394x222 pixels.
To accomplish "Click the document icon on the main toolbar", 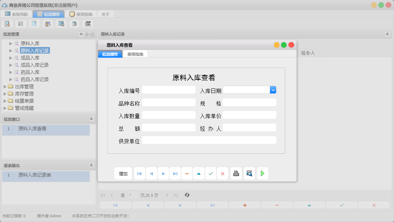I will click(34, 23).
